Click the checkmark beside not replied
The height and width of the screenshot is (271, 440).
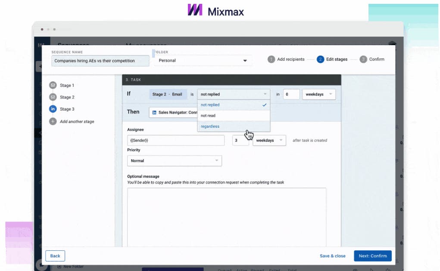(x=264, y=105)
